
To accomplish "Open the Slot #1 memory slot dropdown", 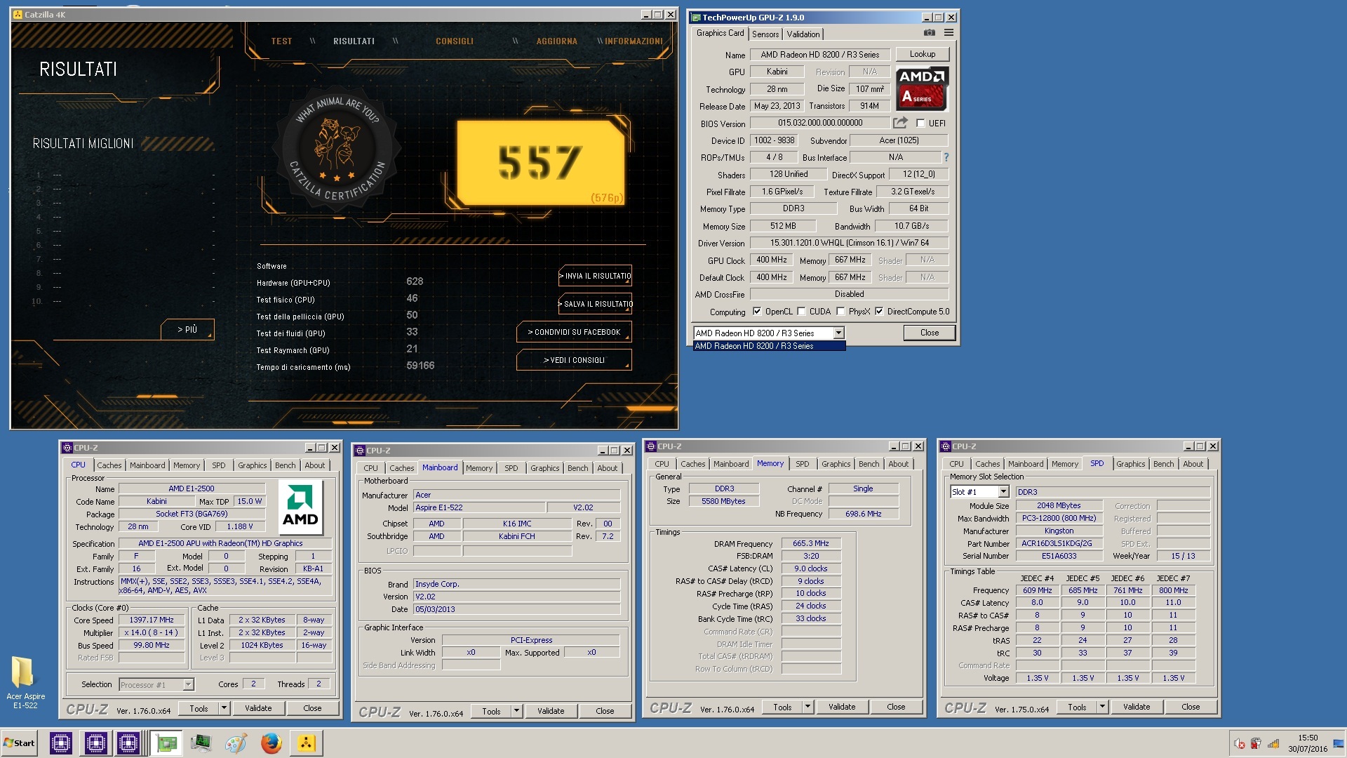I will click(x=1003, y=491).
